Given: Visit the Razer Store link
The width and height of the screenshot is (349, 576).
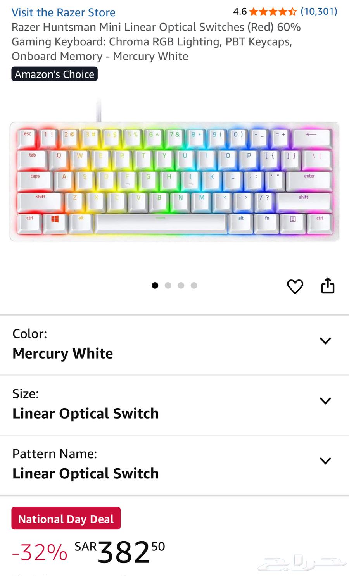Looking at the screenshot, I should [x=64, y=12].
